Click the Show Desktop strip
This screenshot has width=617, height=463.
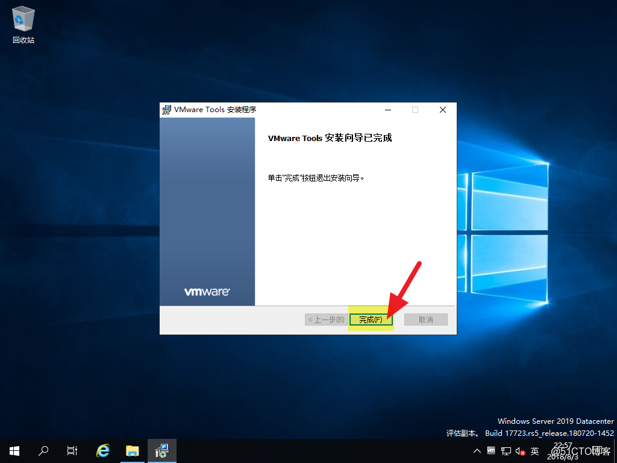point(615,451)
